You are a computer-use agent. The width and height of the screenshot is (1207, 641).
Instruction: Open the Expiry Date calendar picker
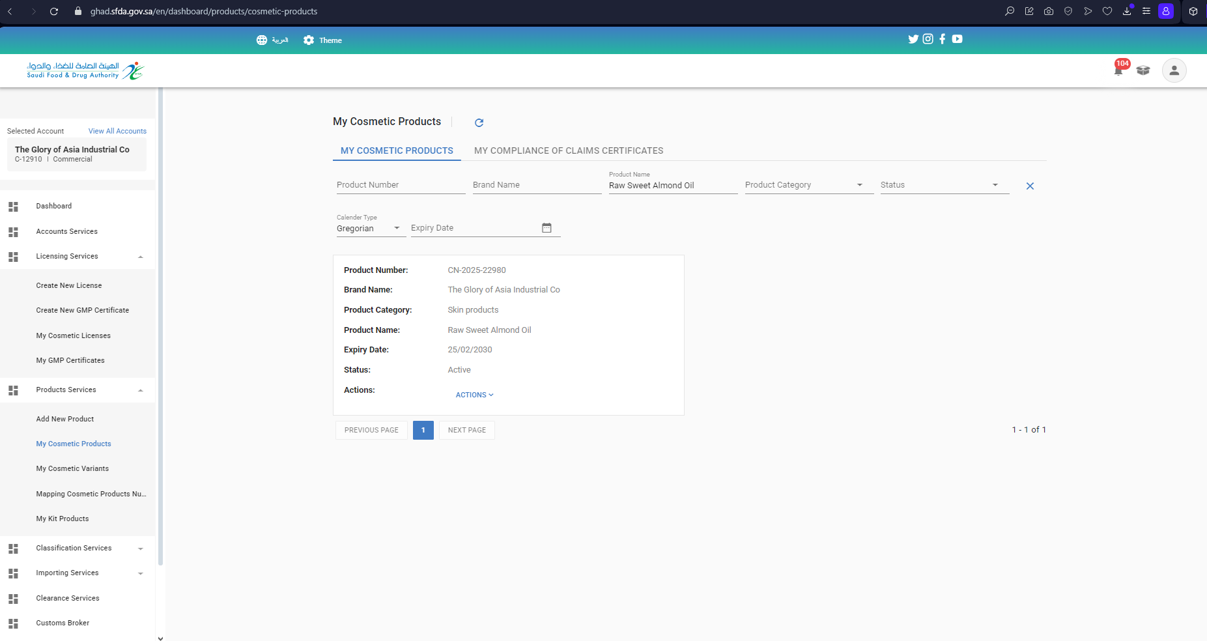[547, 228]
